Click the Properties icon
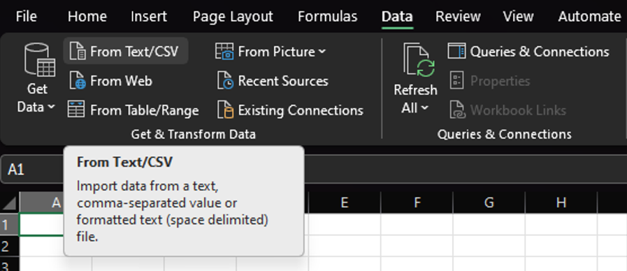 457,80
